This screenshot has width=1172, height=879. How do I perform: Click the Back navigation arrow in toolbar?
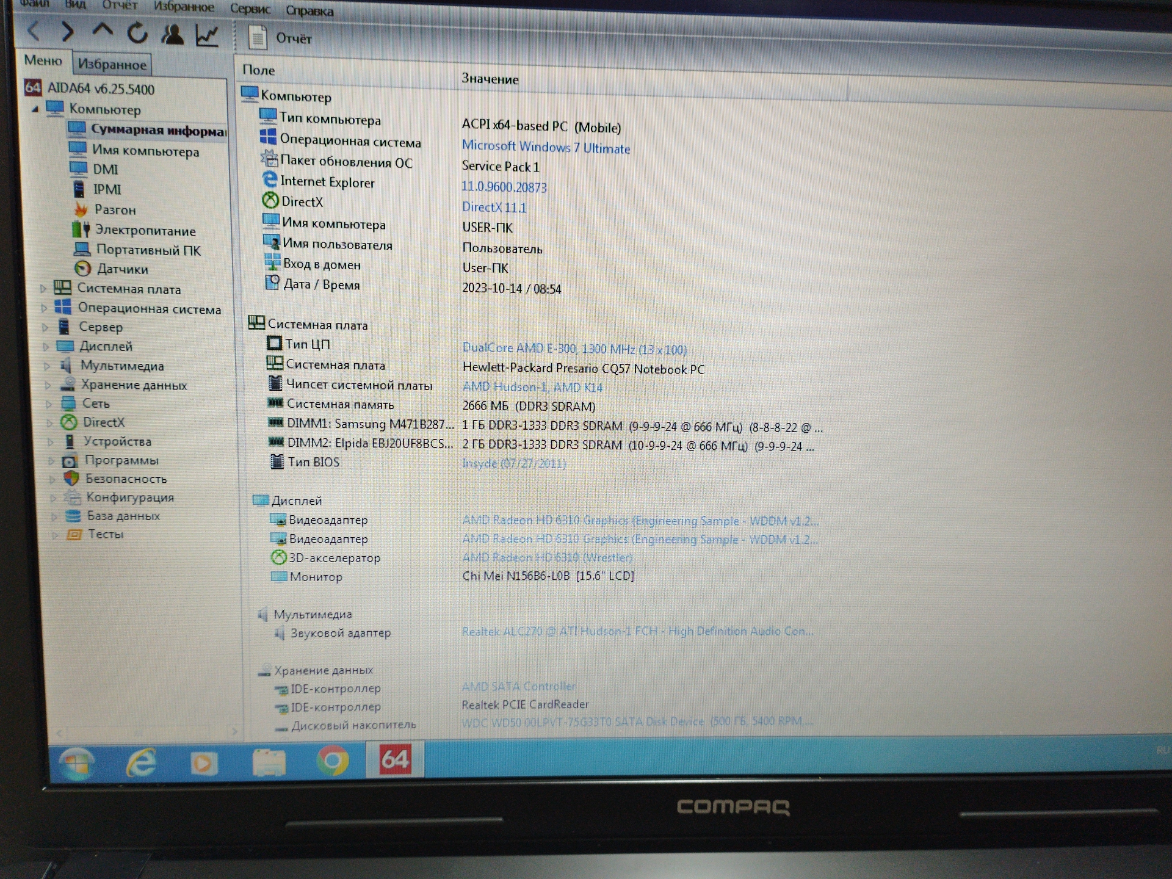[34, 30]
